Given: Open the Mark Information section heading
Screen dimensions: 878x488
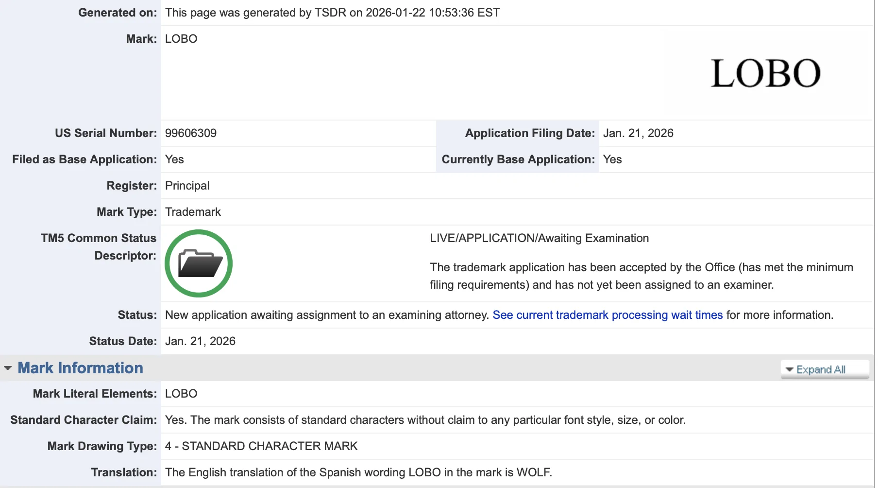Looking at the screenshot, I should (81, 368).
